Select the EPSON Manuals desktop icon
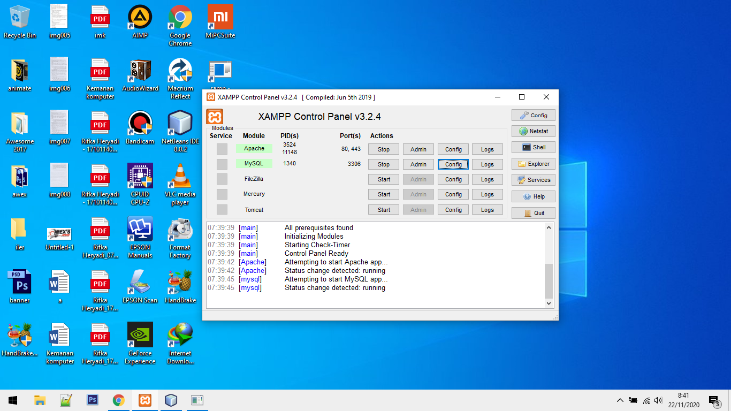Screen dimensions: 731x411 140,238
